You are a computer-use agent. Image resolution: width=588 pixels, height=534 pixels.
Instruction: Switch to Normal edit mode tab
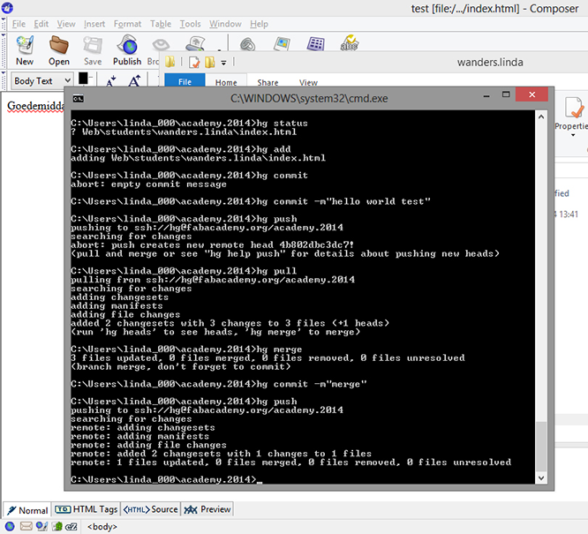coord(26,510)
